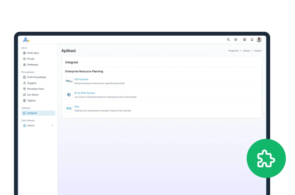This screenshot has height=195, width=295.
Task: Open the iKas integration link
Action: pyautogui.click(x=77, y=106)
